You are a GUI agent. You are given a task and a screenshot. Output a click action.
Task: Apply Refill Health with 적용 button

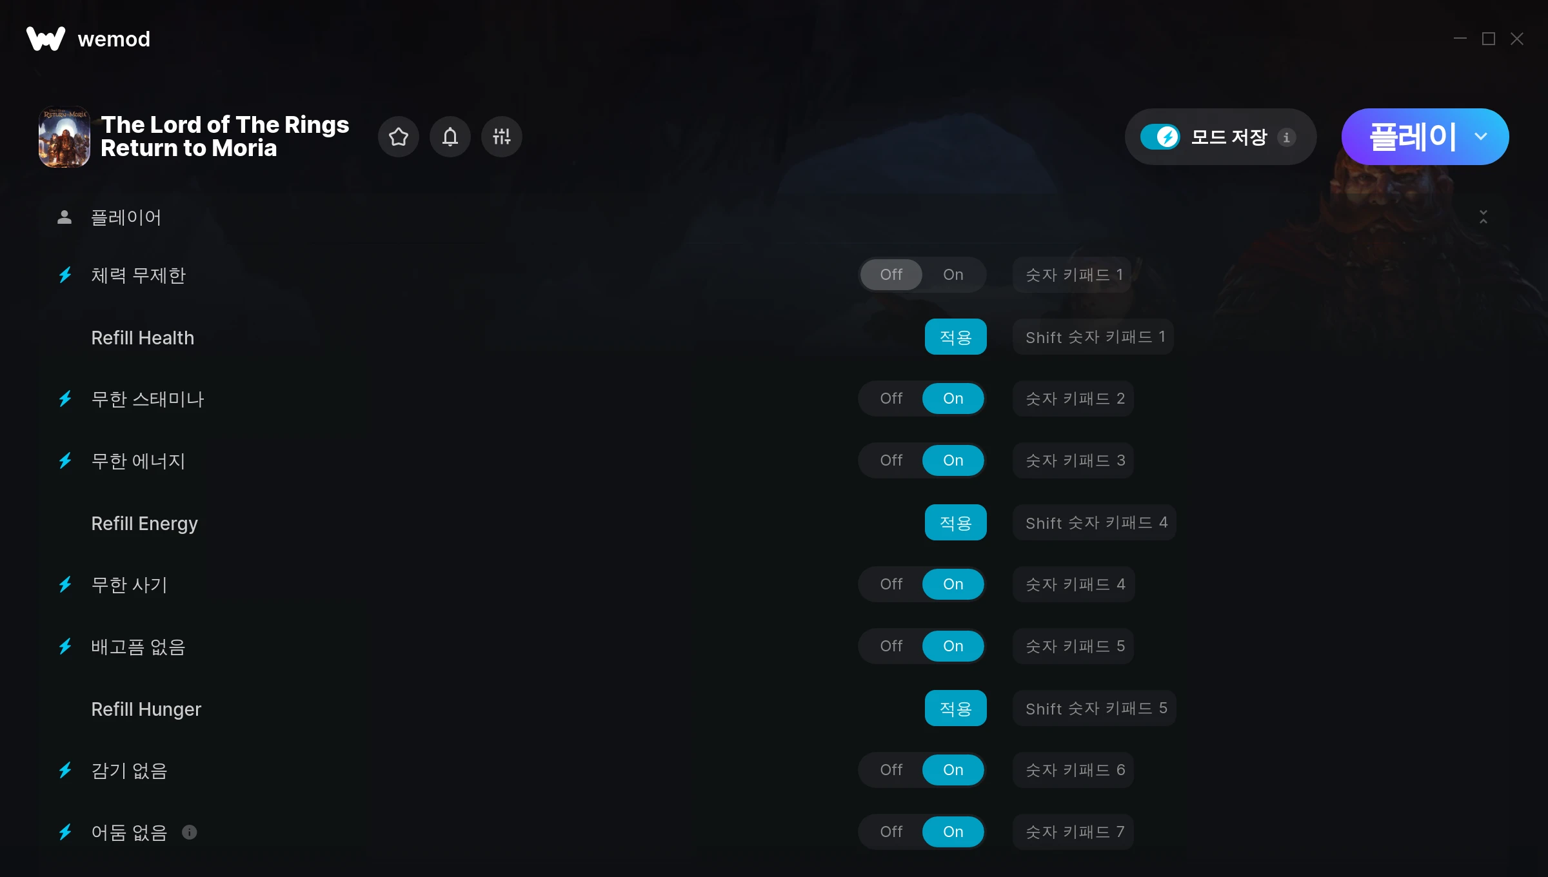(x=956, y=337)
